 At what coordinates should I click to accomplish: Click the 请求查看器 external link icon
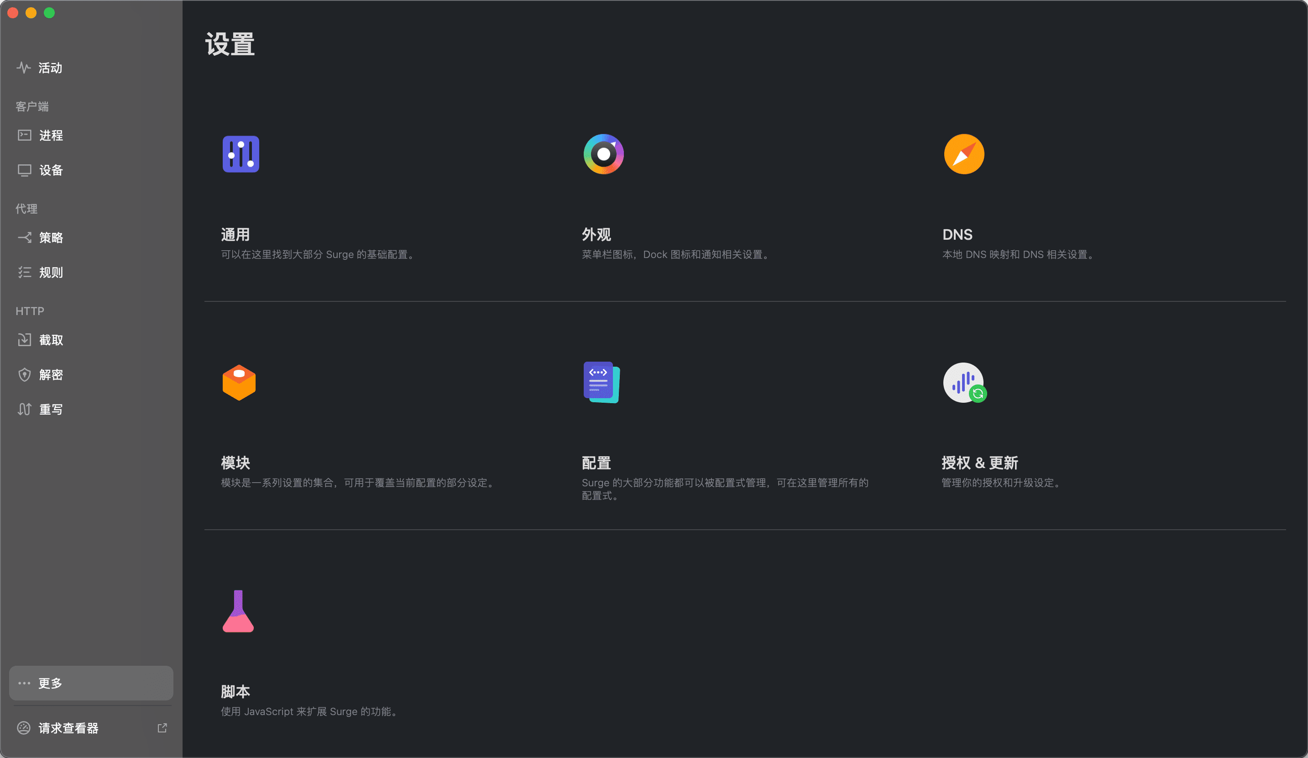[162, 728]
